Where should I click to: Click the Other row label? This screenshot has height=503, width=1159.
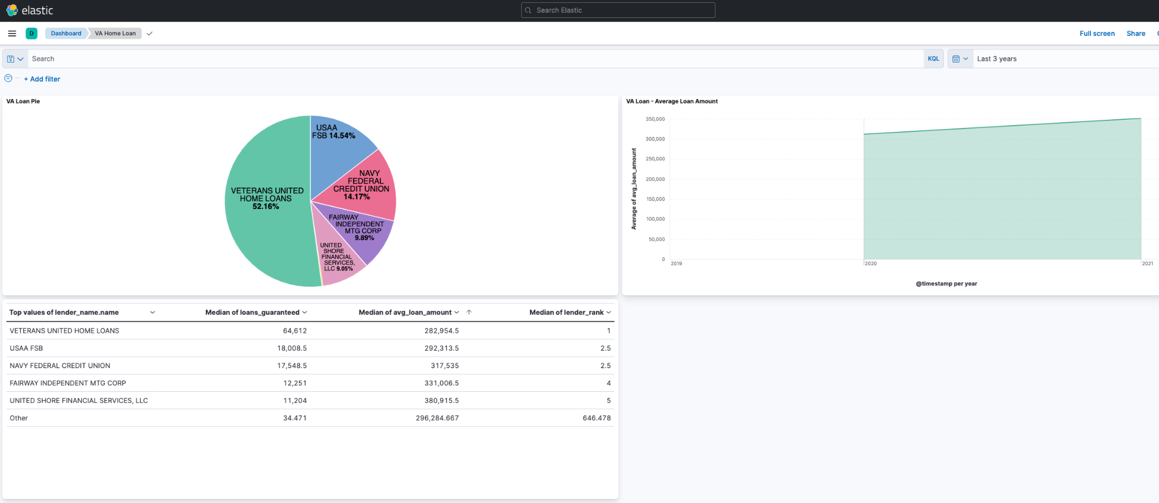coord(19,418)
